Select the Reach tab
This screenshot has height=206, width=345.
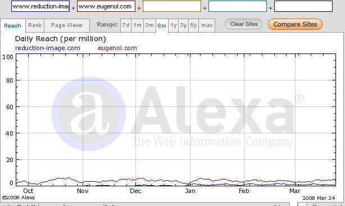pos(13,26)
